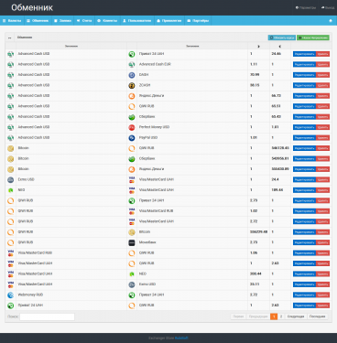The width and height of the screenshot is (337, 343).
Task: Open the Валюты section in the navigation bar
Action: pyautogui.click(x=12, y=21)
